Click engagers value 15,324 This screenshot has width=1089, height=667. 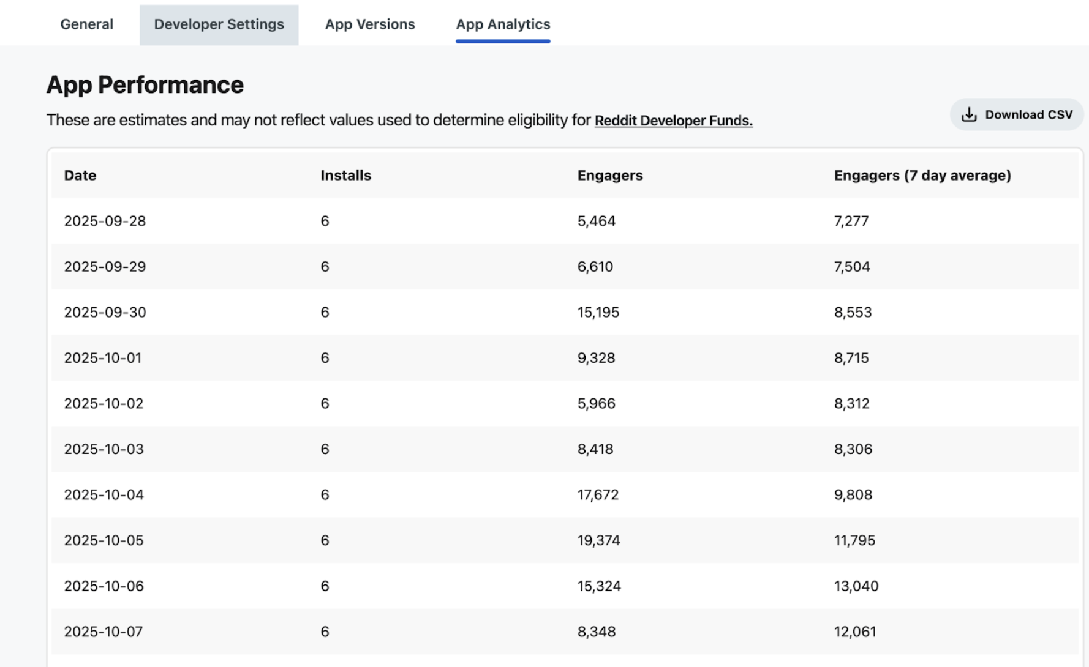pyautogui.click(x=599, y=586)
